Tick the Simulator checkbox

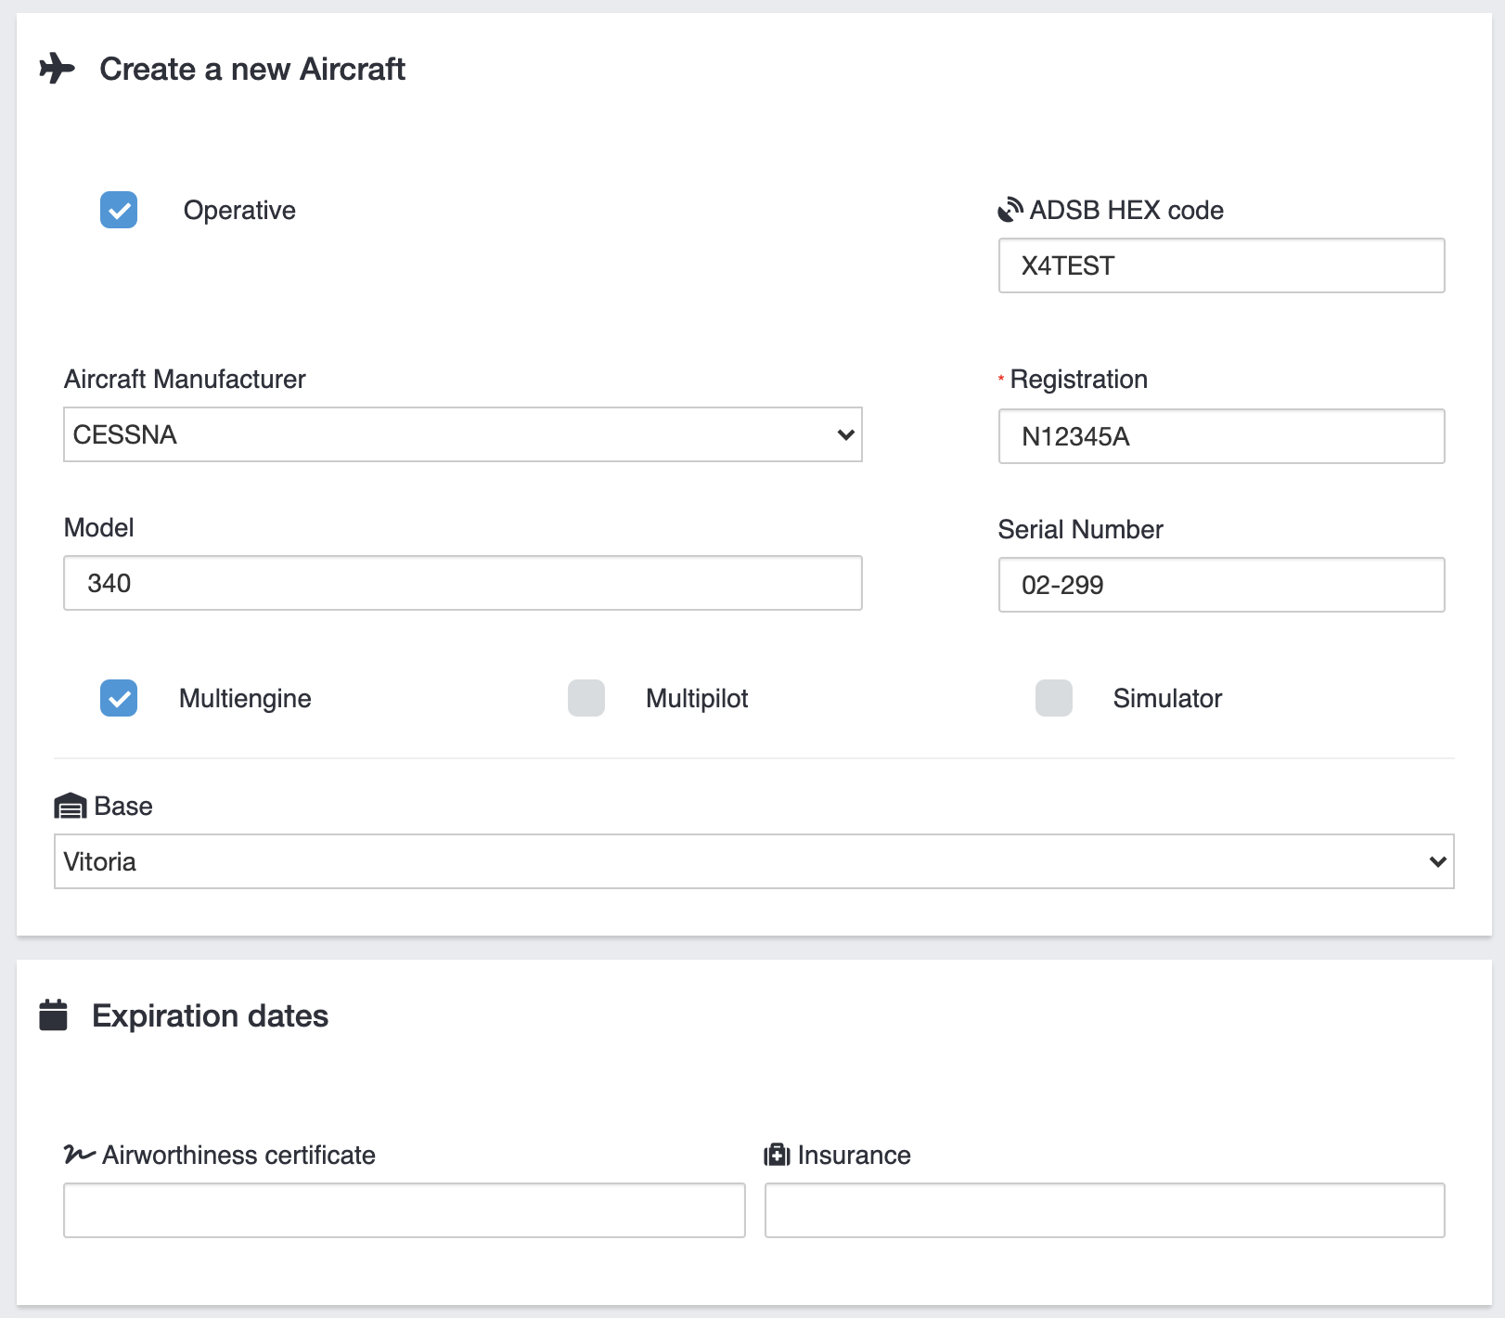[x=1054, y=698]
